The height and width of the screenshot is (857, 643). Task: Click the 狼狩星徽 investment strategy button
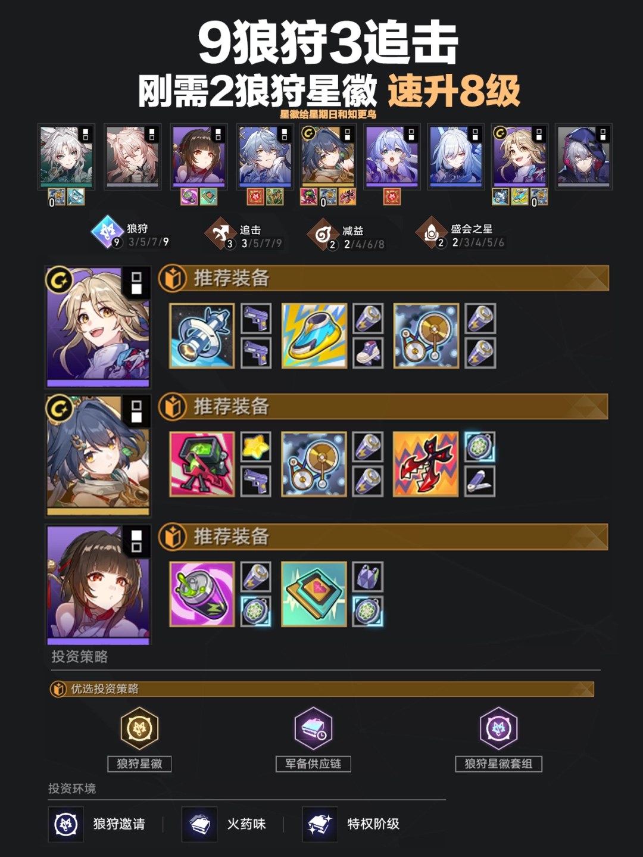139,739
